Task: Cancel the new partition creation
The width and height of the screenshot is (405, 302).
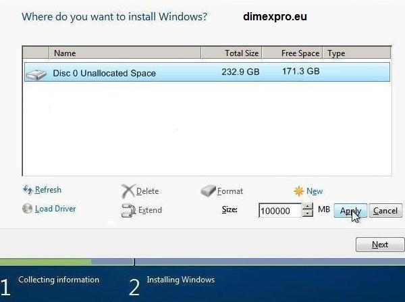Action: 385,211
